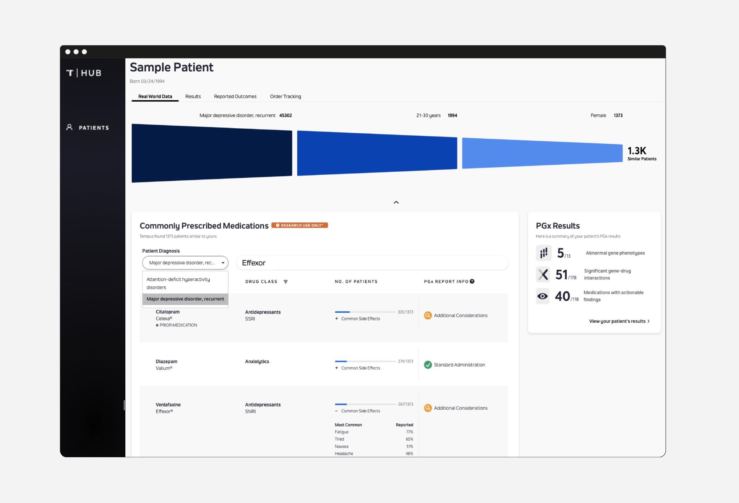The width and height of the screenshot is (739, 503).
Task: Open the Patient Diagnosis dropdown
Action: click(x=185, y=263)
